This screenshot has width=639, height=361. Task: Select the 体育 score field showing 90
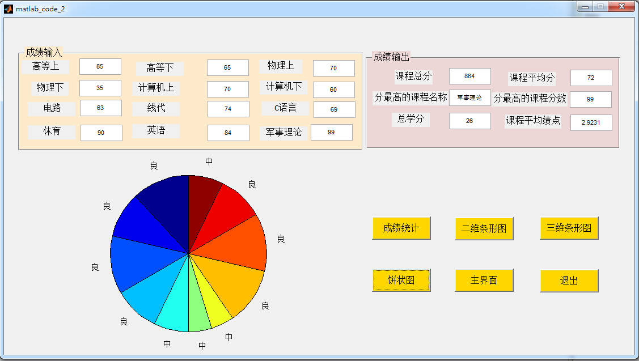pyautogui.click(x=101, y=133)
